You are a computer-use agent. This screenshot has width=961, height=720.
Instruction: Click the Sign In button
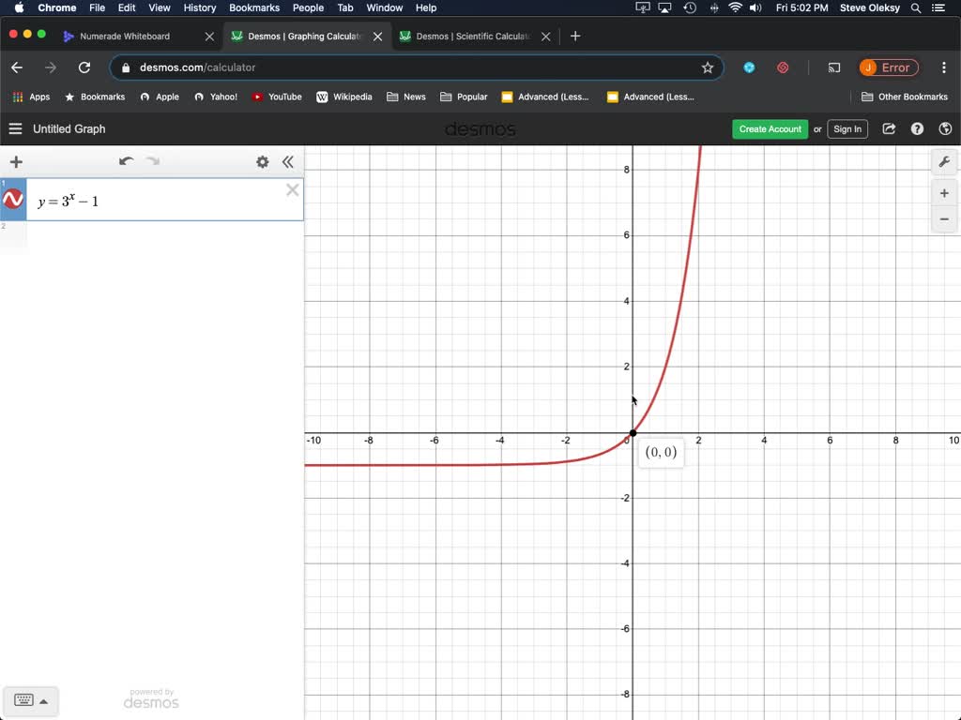coord(847,129)
